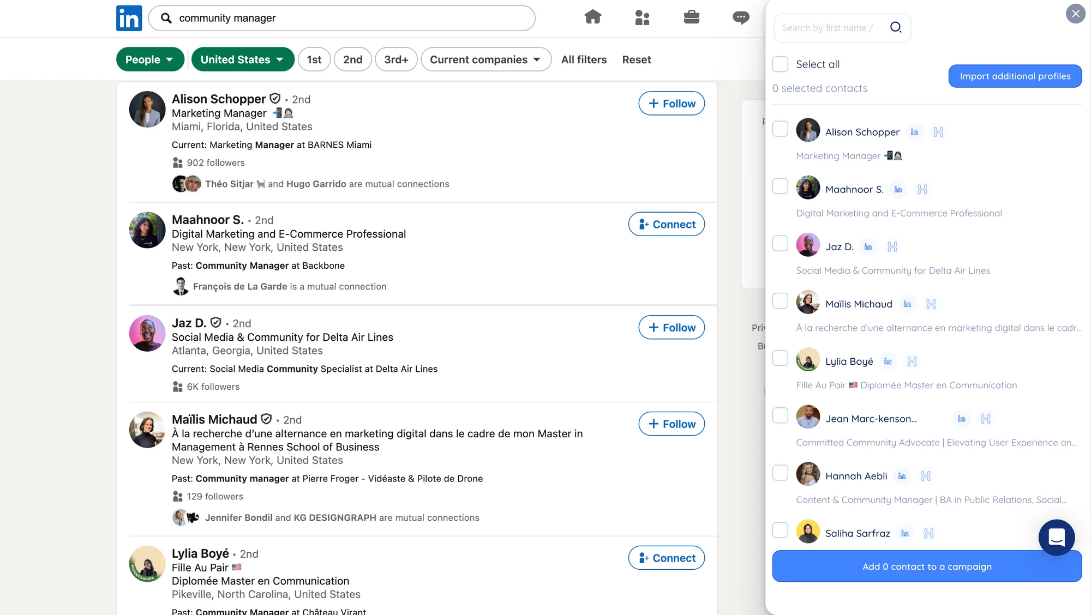Close the side panel with the X button
This screenshot has width=1091, height=615.
pos(1075,14)
